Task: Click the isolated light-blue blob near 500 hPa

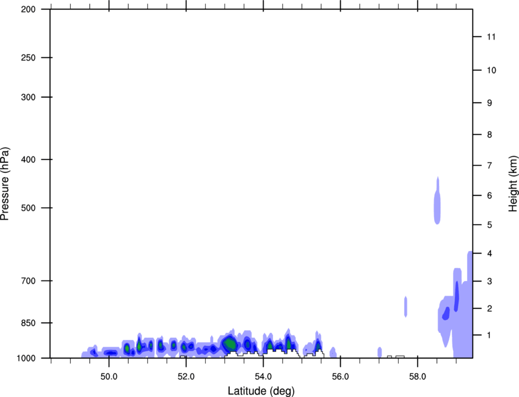Action: [x=437, y=202]
